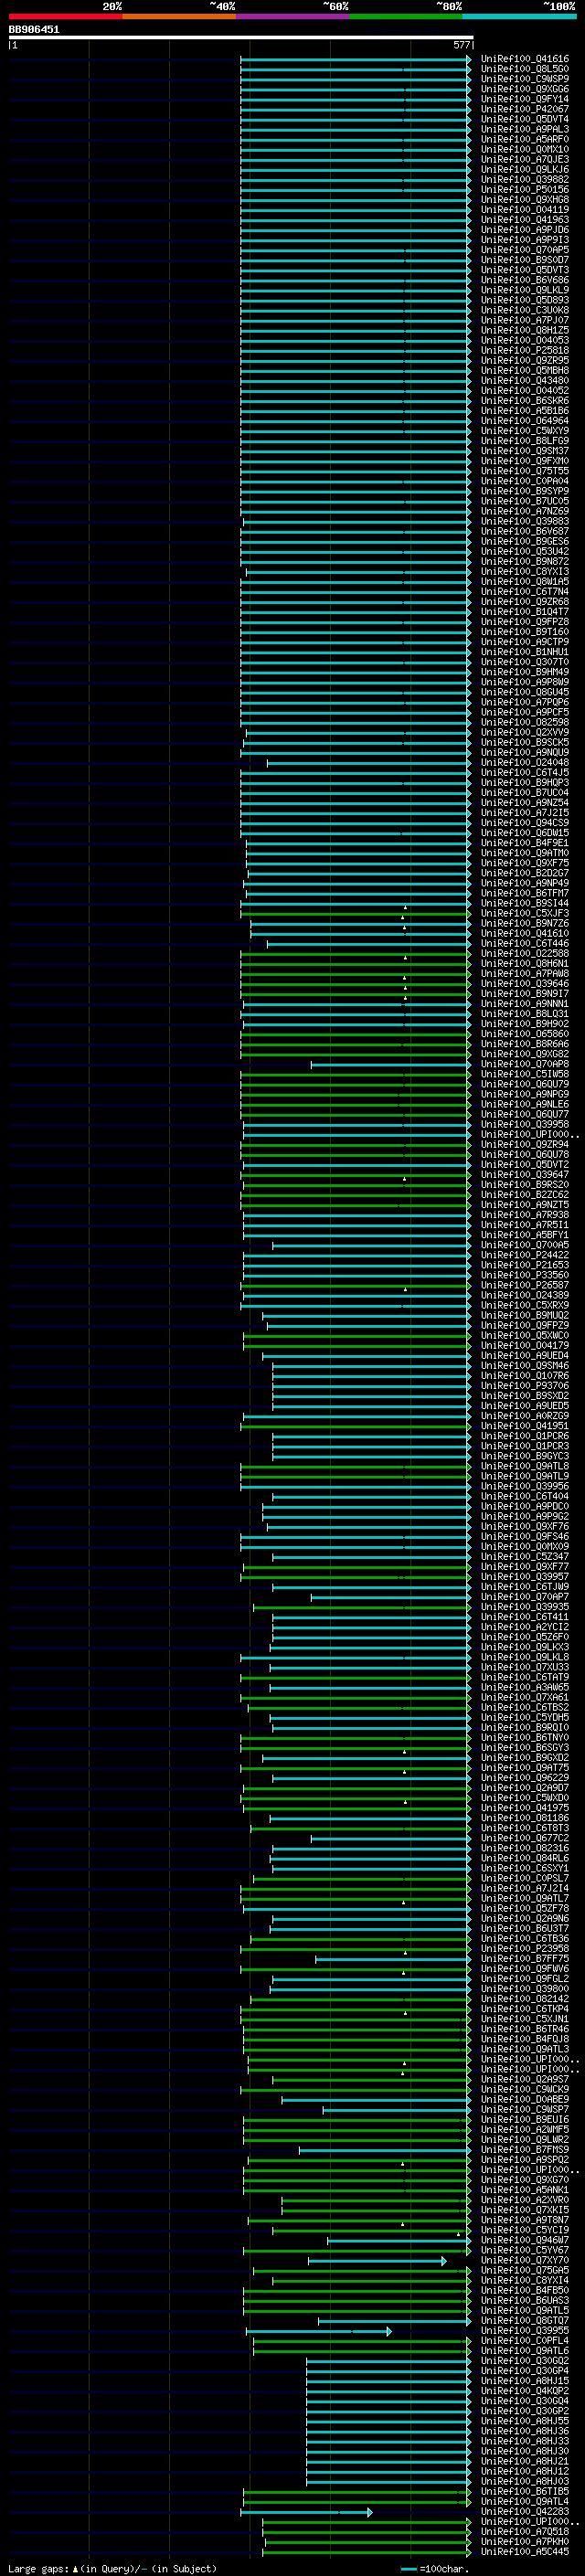Select hit UniRef100_A5ANK1

click(x=525, y=2190)
